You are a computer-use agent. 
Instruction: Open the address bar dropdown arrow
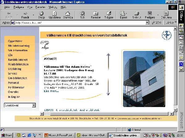pyautogui.click(x=147, y=23)
